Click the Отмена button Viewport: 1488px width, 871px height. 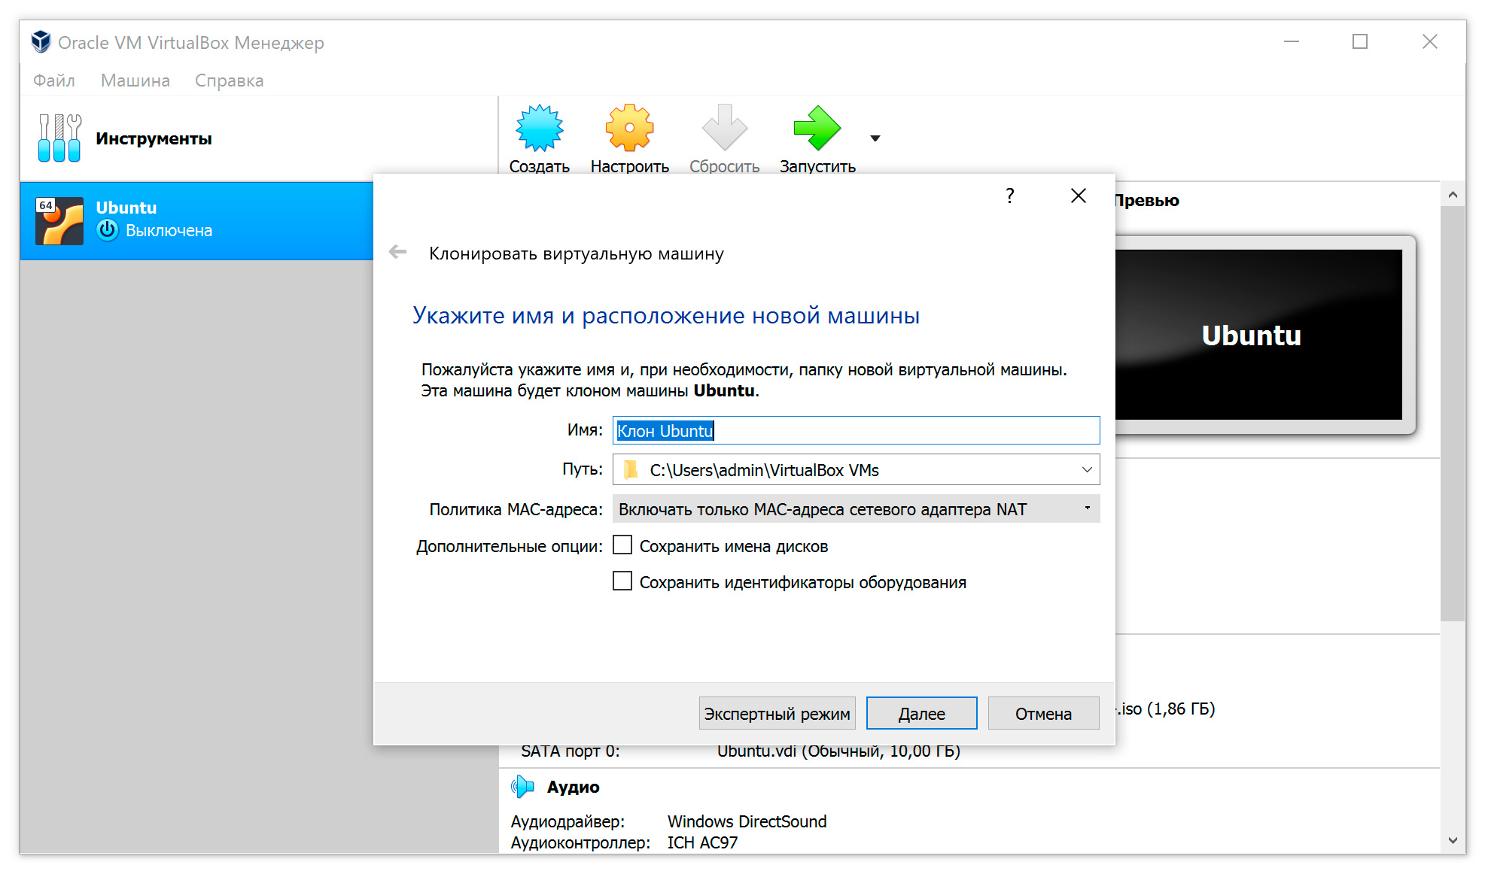(1043, 713)
